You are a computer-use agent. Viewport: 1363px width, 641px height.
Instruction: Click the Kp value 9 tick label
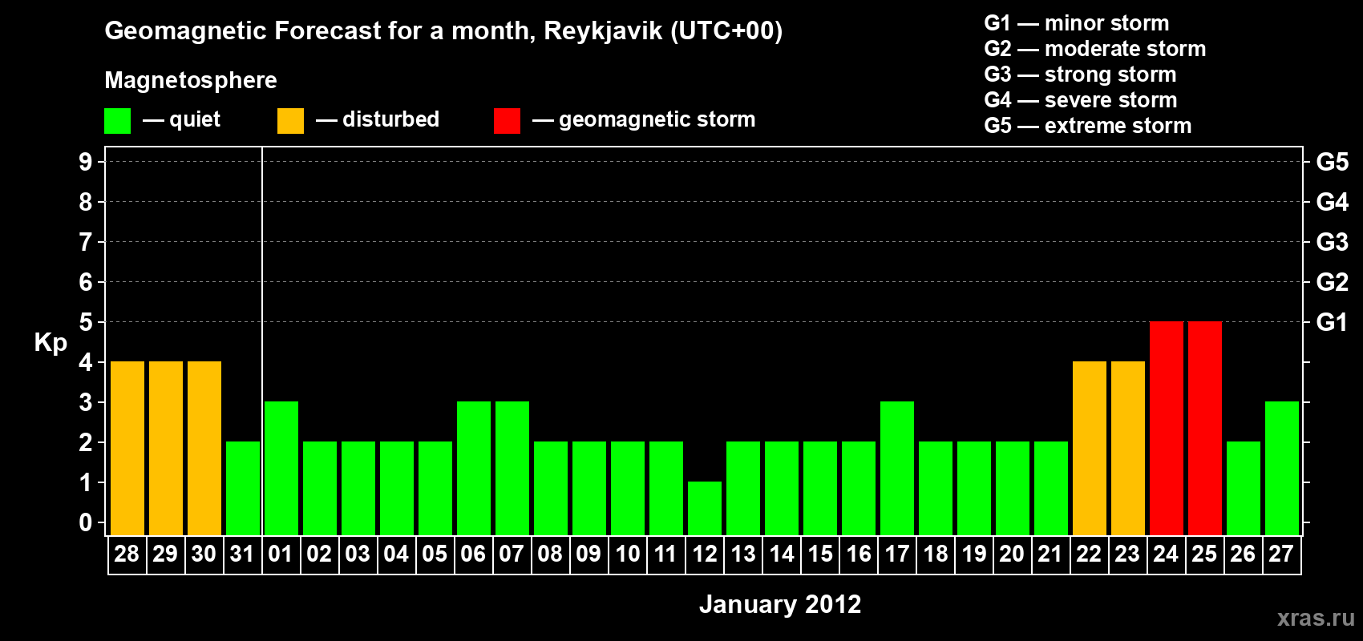[86, 162]
